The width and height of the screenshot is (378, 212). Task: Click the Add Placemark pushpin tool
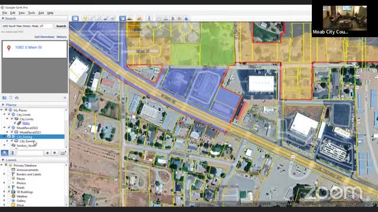[85, 18]
